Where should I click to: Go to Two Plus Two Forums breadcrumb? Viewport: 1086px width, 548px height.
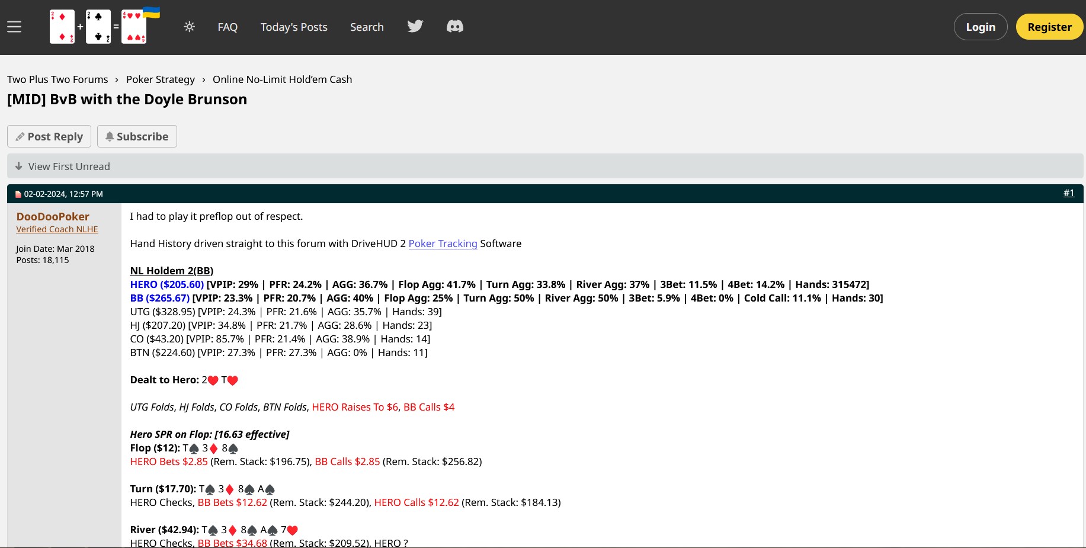tap(57, 79)
